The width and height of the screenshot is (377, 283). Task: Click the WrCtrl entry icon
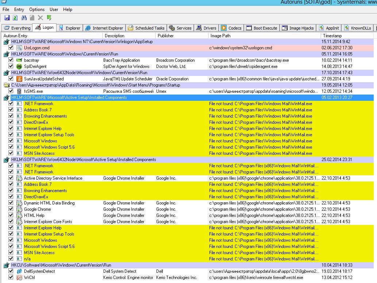coord(19,278)
